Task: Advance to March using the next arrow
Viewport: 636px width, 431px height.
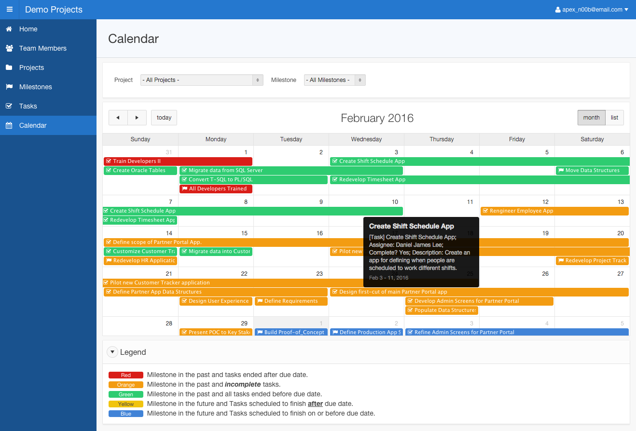Action: click(x=137, y=117)
